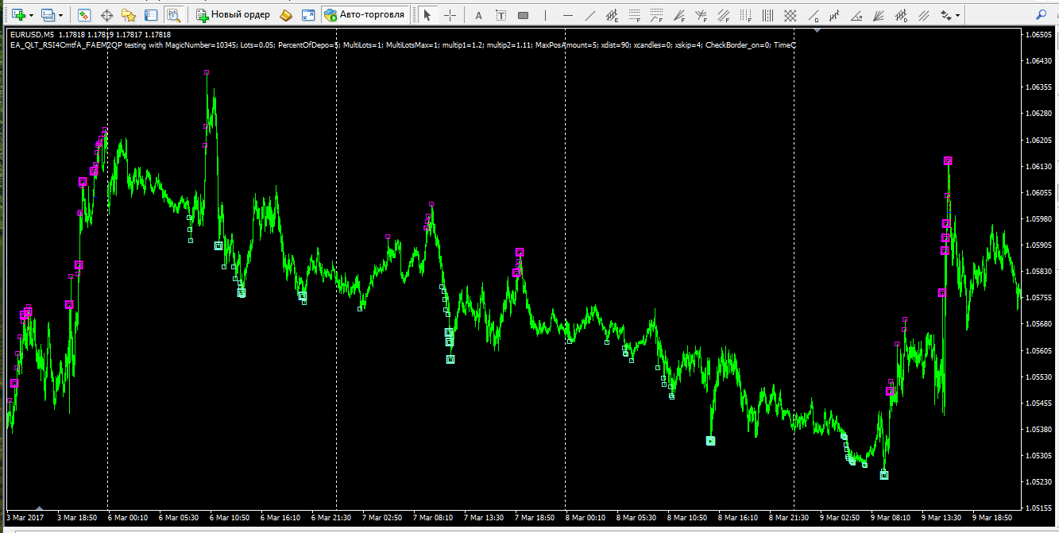Select the Andrews pitchfork tool

tap(923, 14)
